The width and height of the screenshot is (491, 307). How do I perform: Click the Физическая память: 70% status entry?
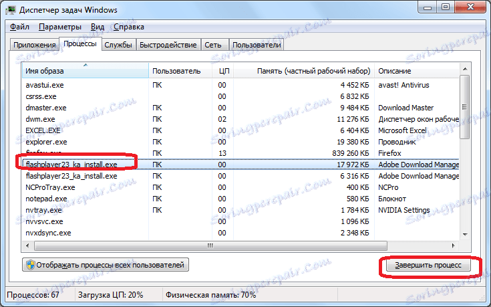[x=210, y=295]
